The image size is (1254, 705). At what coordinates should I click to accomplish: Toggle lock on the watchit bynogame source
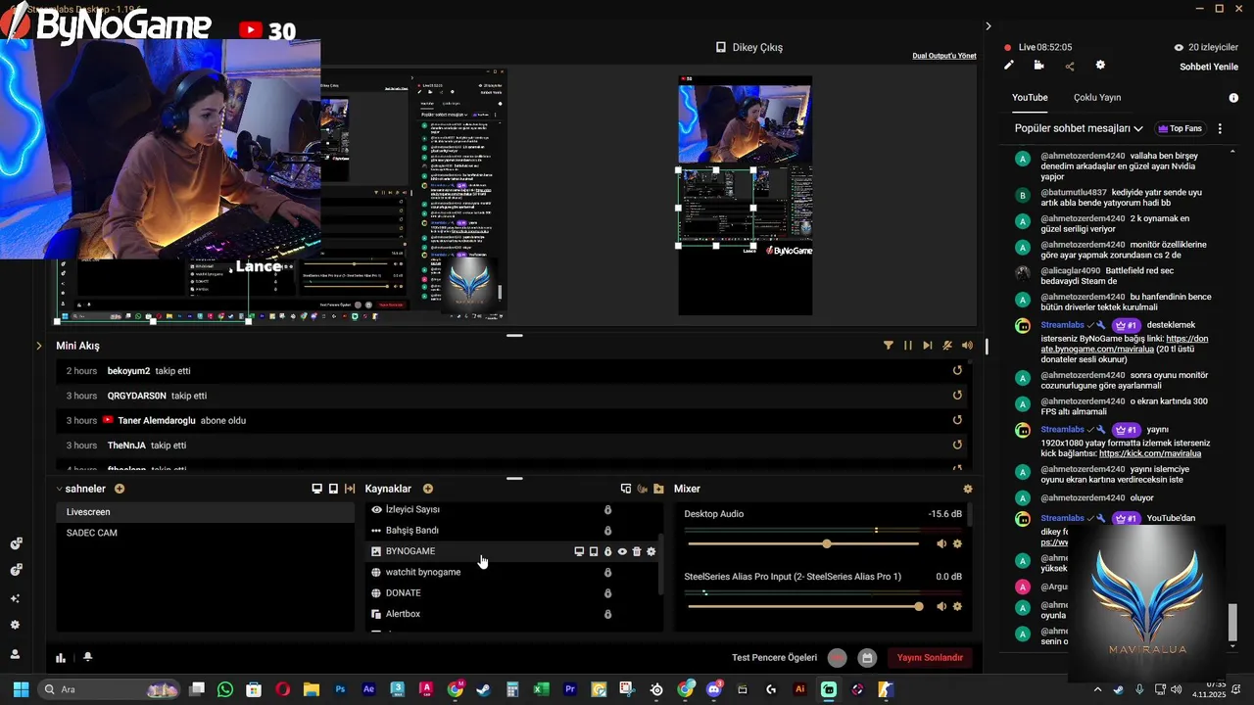607,572
